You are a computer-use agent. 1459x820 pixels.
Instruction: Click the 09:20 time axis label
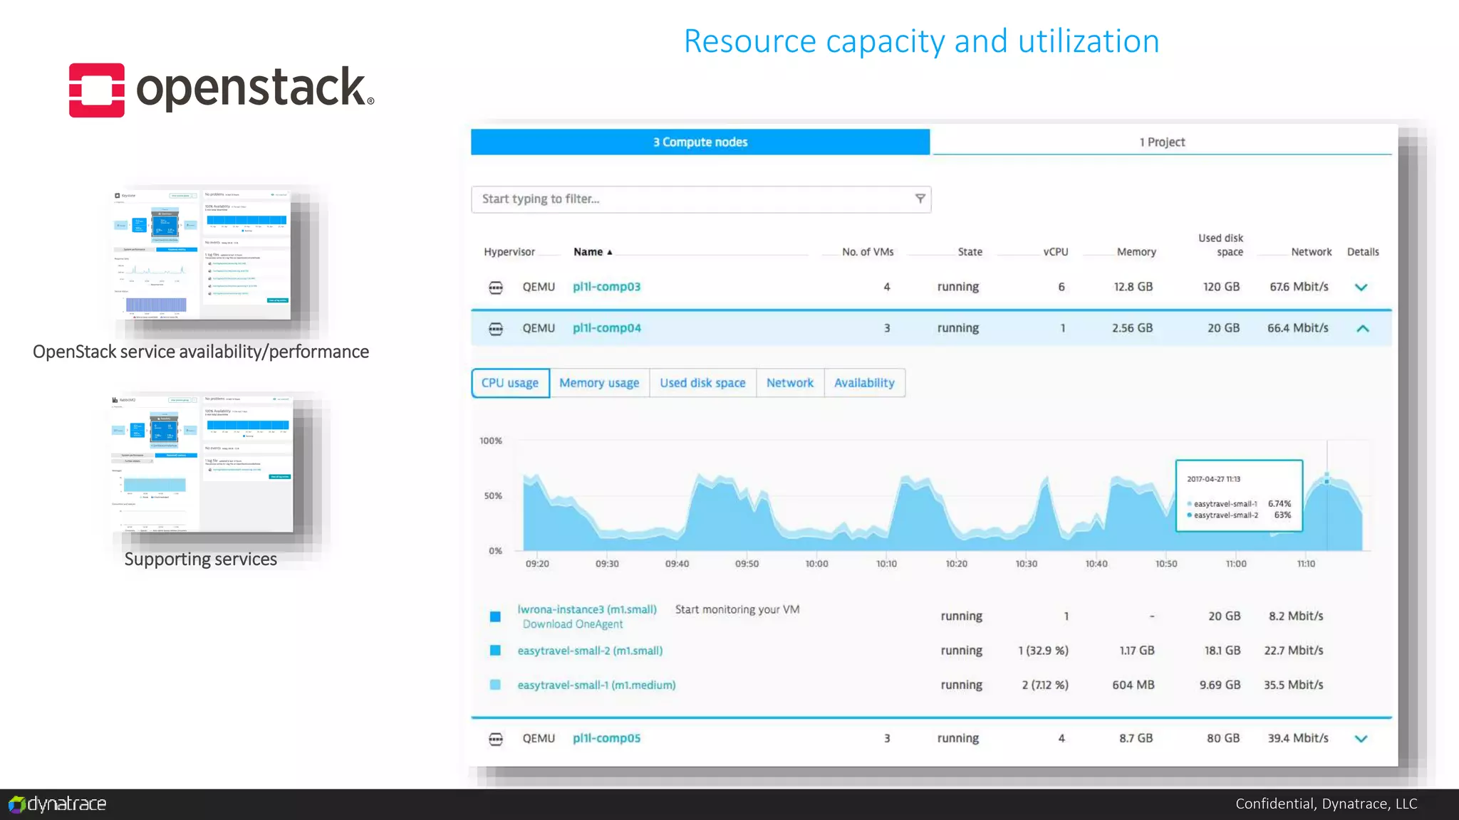[537, 564]
